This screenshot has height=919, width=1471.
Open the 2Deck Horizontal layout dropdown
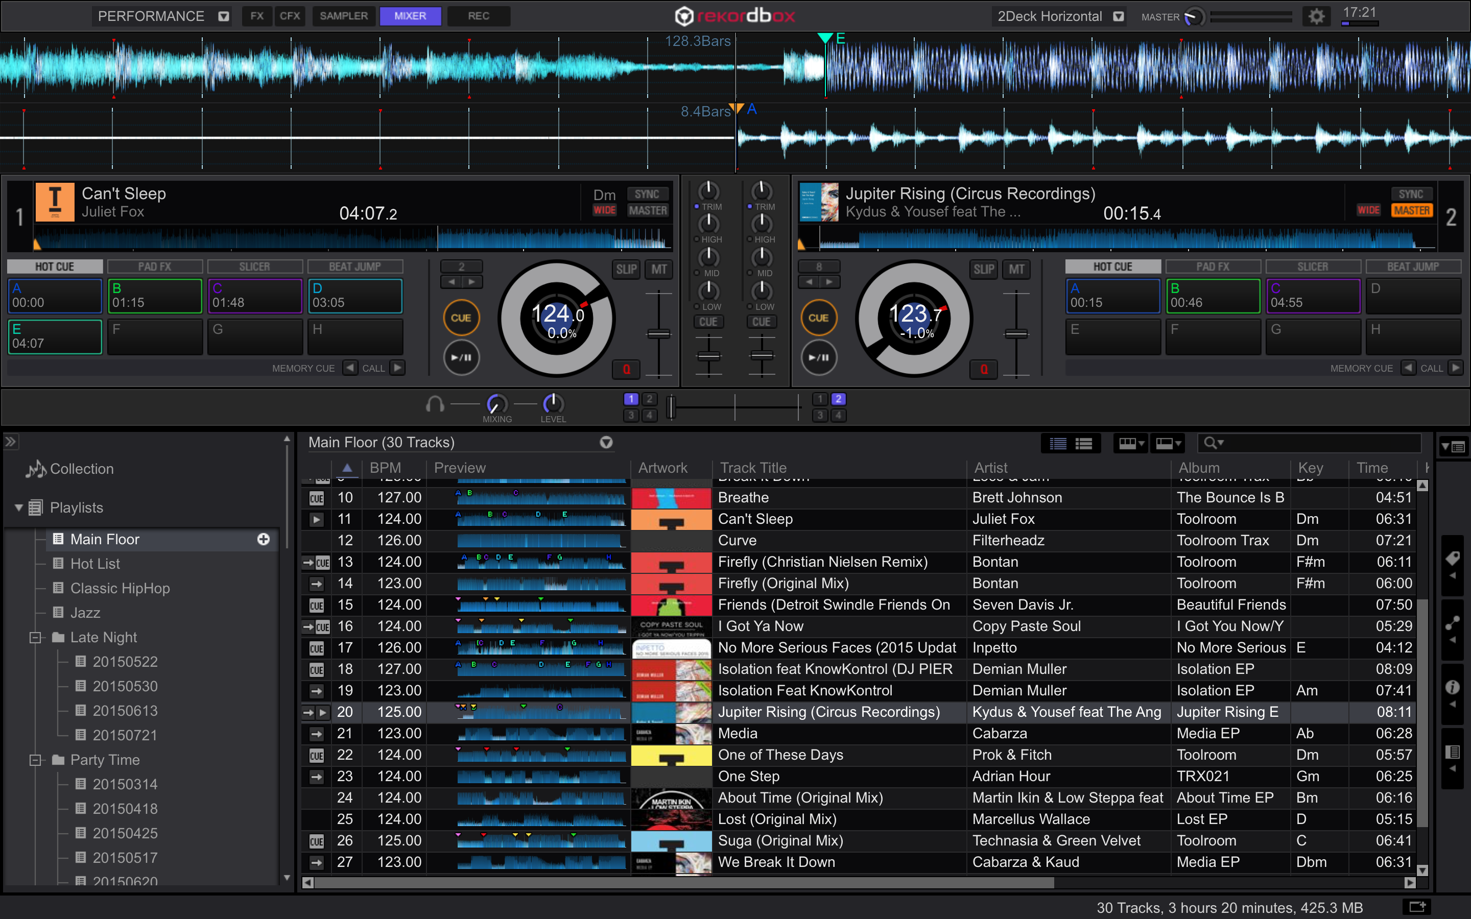point(1118,16)
